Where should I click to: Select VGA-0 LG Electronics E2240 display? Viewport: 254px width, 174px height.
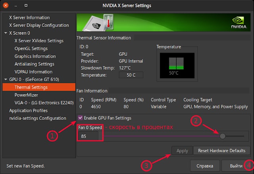(44, 103)
